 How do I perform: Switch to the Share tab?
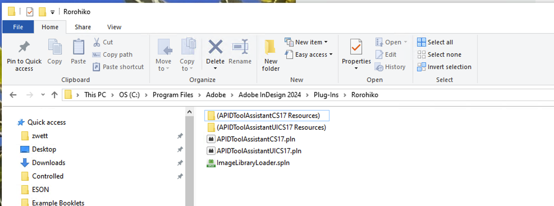[x=83, y=27]
